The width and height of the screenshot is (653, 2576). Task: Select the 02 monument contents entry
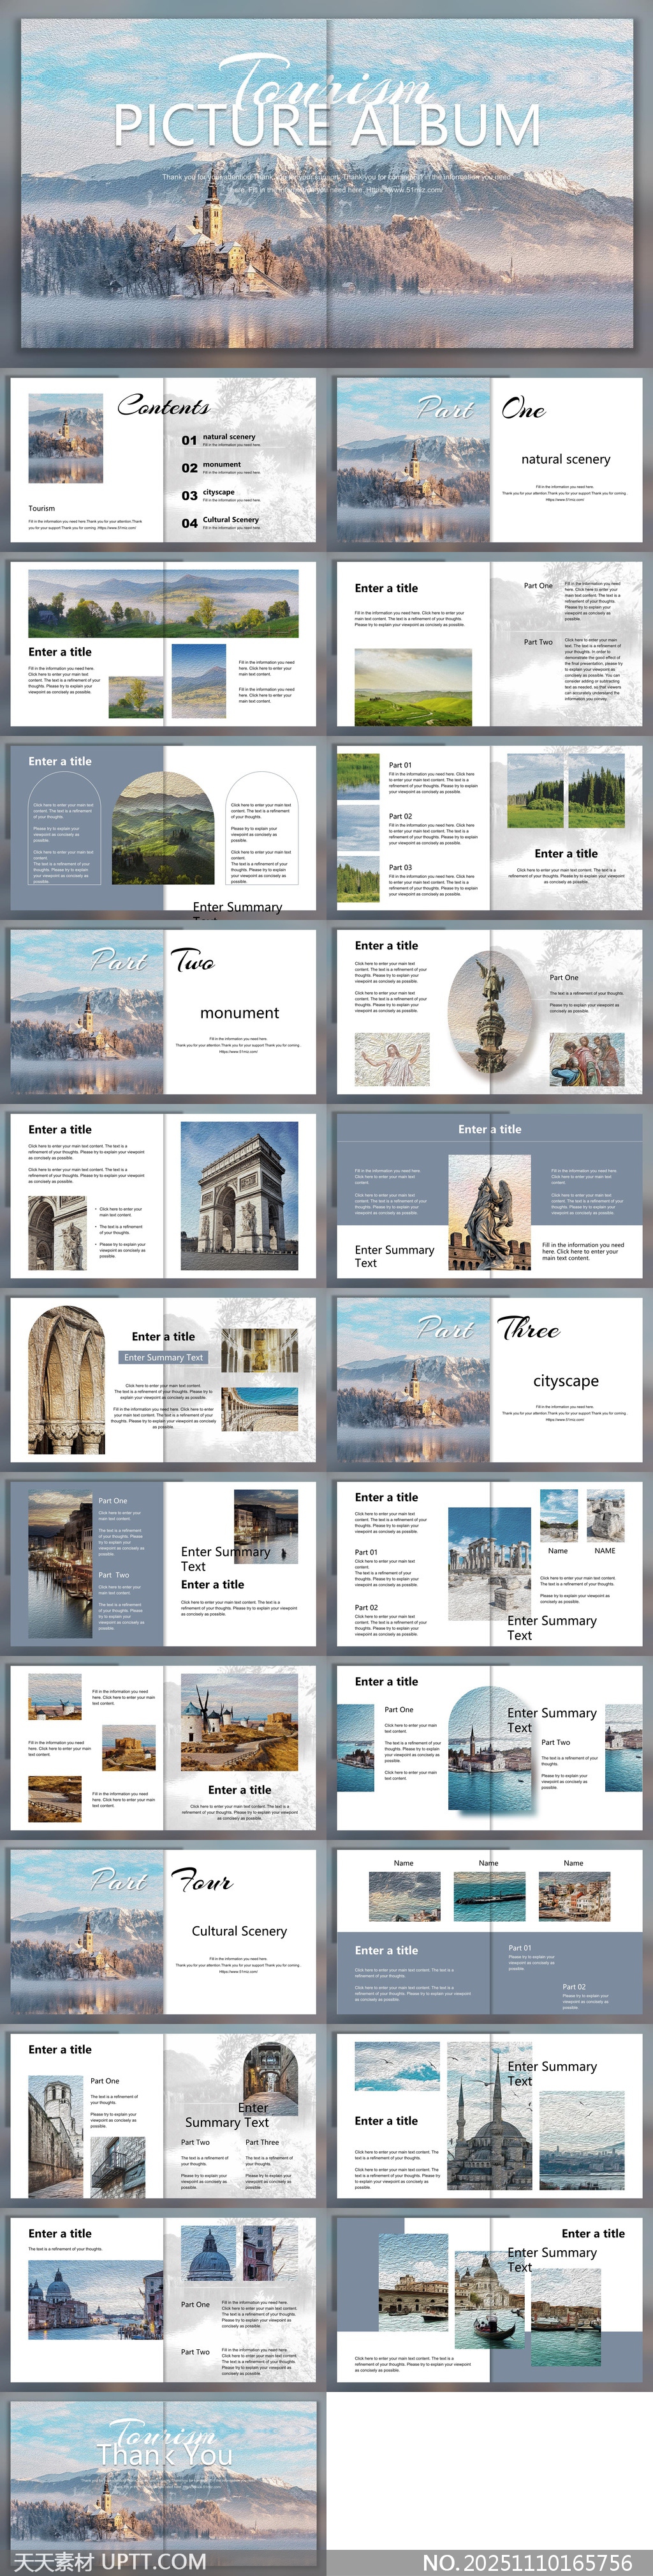pyautogui.click(x=221, y=465)
